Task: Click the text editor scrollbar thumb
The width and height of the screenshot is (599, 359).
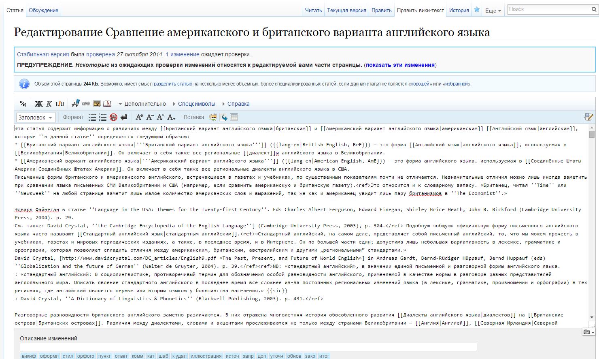Action: [592, 134]
